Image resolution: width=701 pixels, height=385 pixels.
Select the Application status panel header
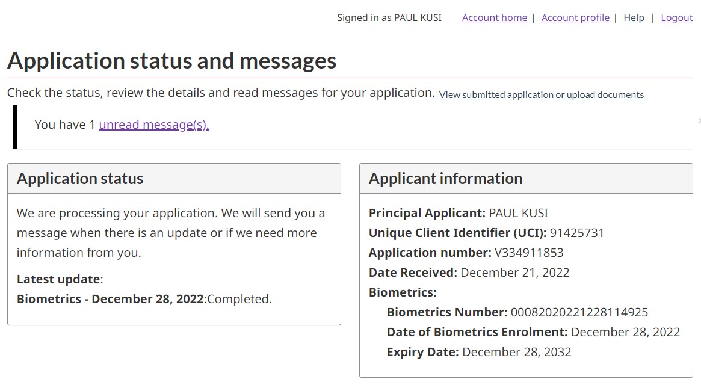[x=174, y=179]
